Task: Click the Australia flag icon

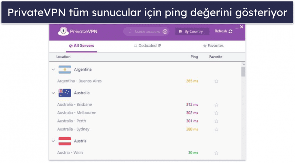Action: coord(65,93)
